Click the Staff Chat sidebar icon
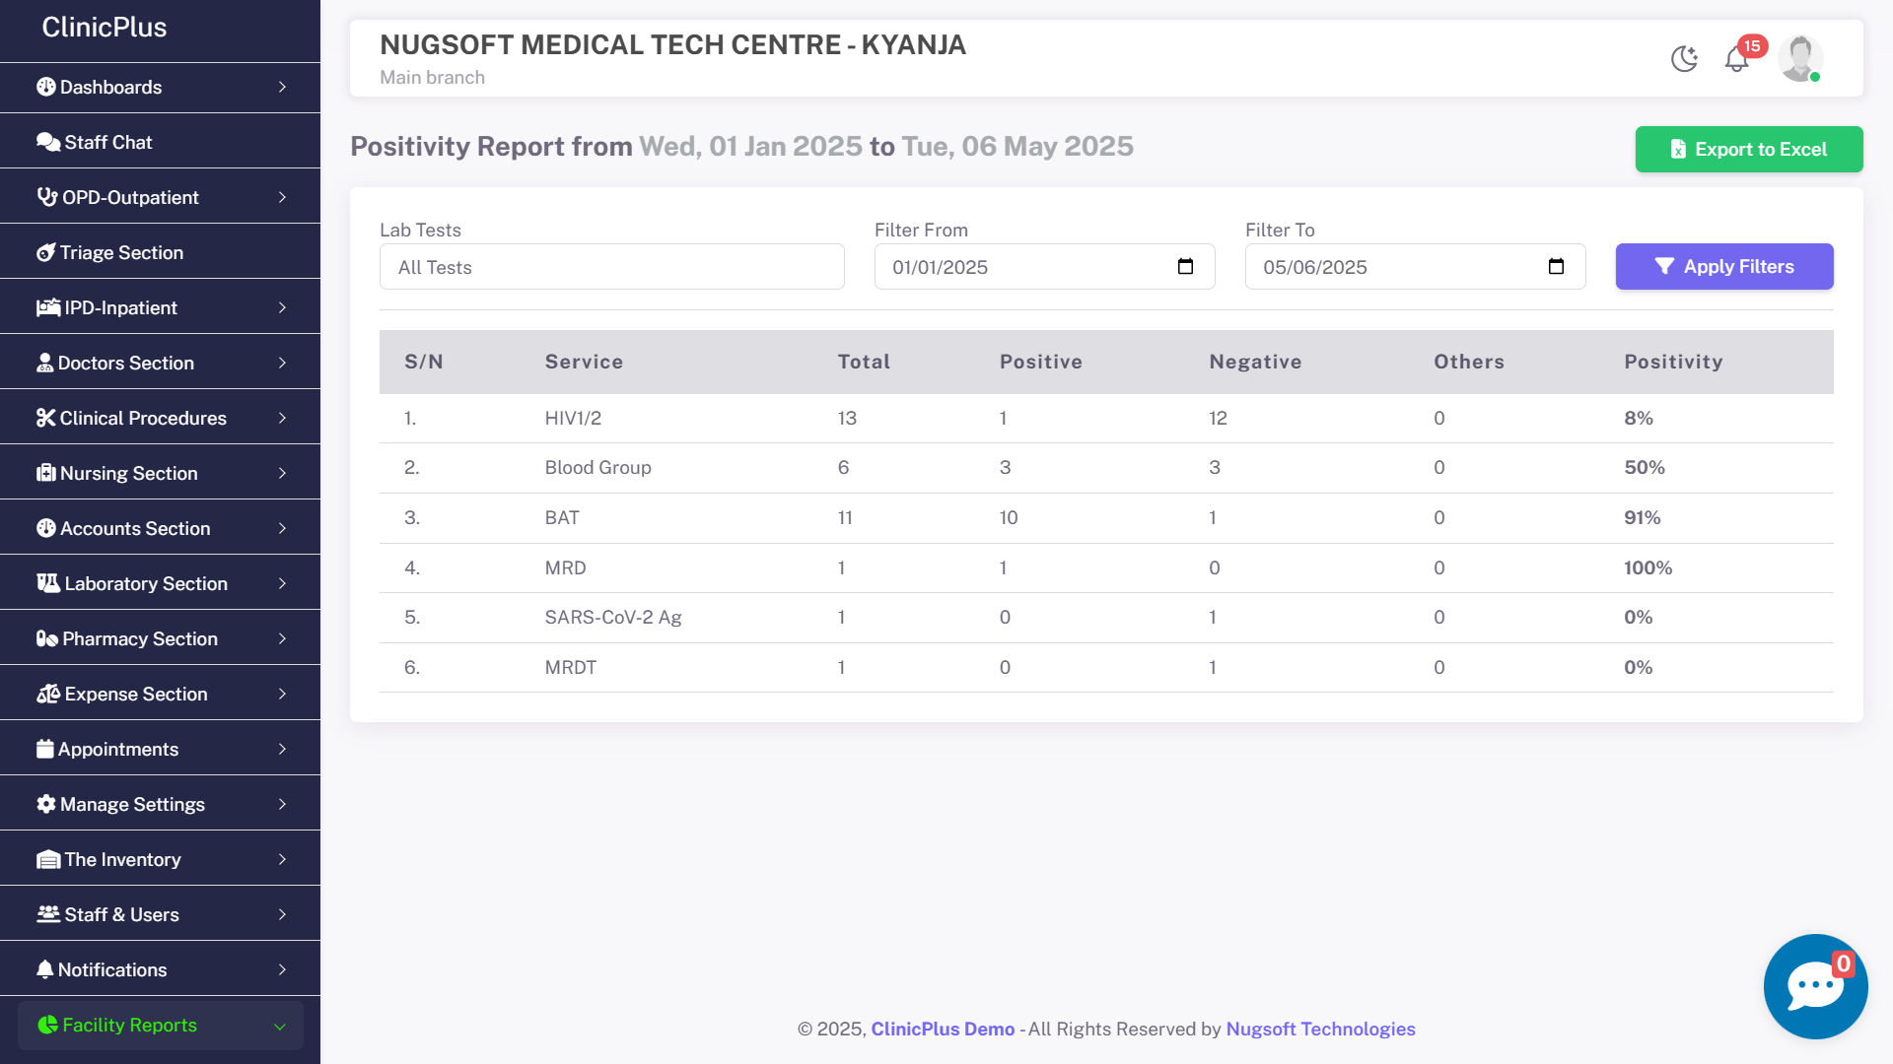The height and width of the screenshot is (1064, 1893). click(x=48, y=142)
